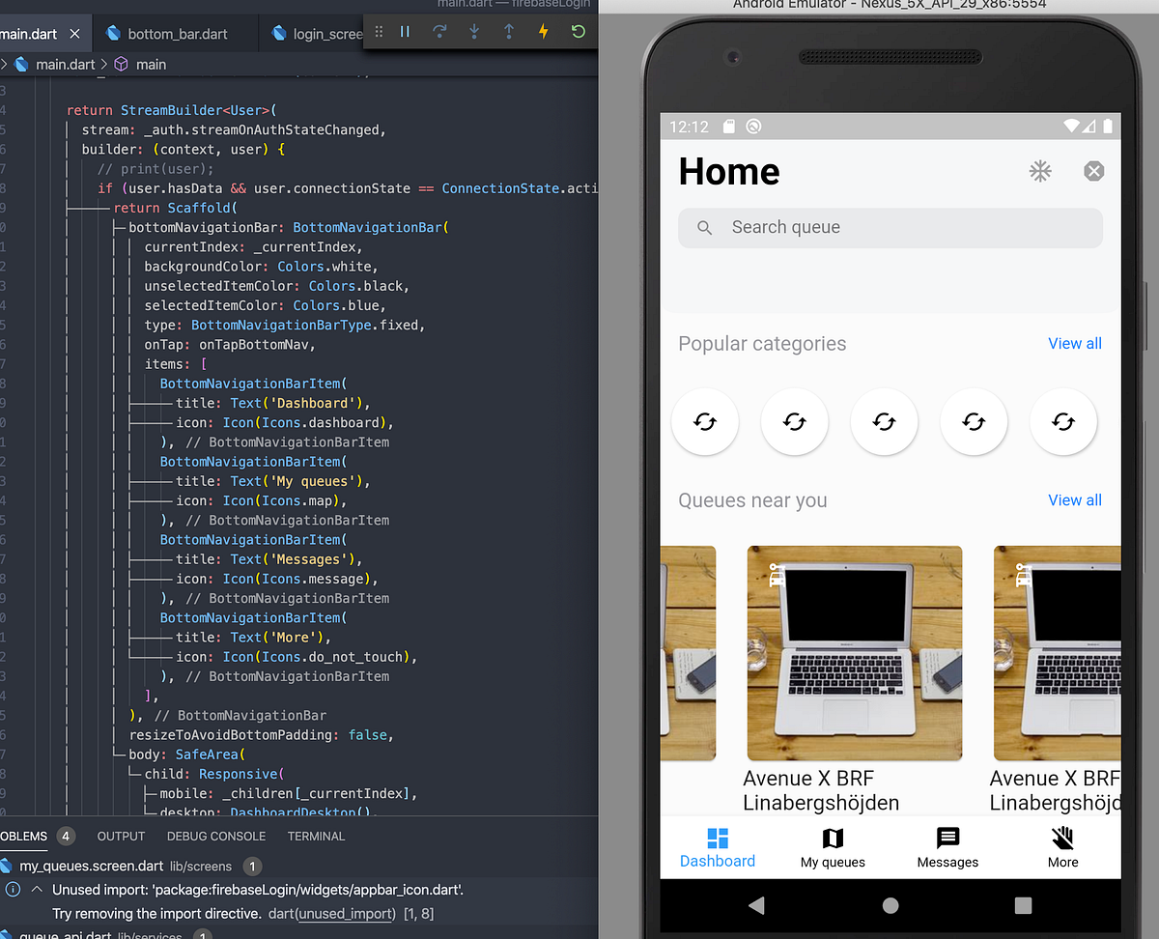Viewport: 1159px width, 939px height.
Task: Open View all for Queues near you
Action: coord(1074,499)
